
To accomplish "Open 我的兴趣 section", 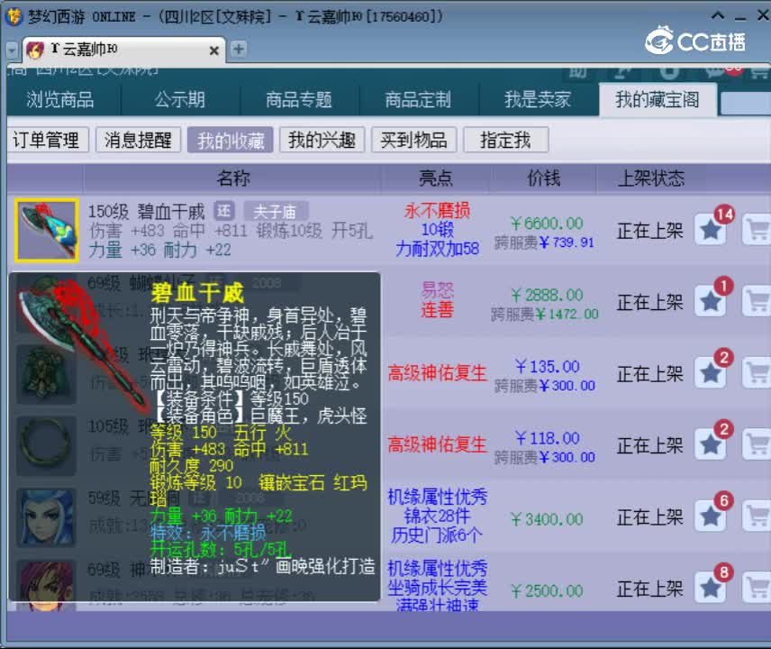I will 322,141.
